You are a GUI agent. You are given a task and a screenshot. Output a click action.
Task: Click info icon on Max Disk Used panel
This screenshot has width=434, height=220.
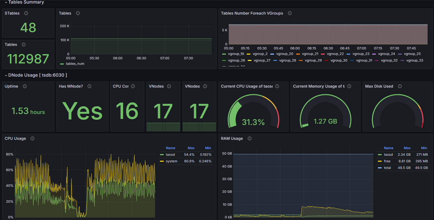pyautogui.click(x=400, y=86)
